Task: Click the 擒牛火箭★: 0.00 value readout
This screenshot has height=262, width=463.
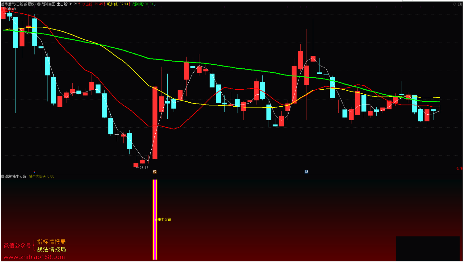Action: point(42,177)
